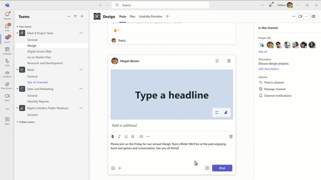Viewport: 321px width, 180px height.
Task: Change the headline banner background color
Action: click(x=226, y=112)
